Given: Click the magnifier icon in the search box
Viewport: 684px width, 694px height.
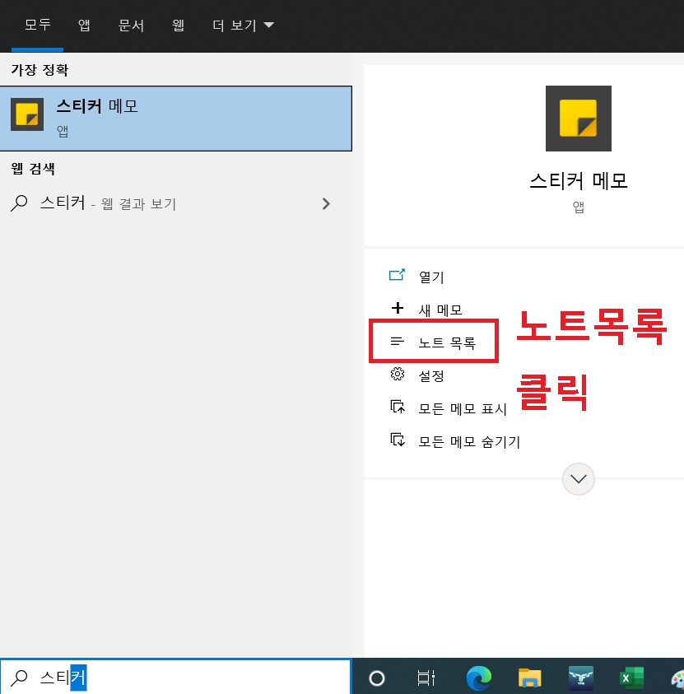Looking at the screenshot, I should (x=20, y=678).
